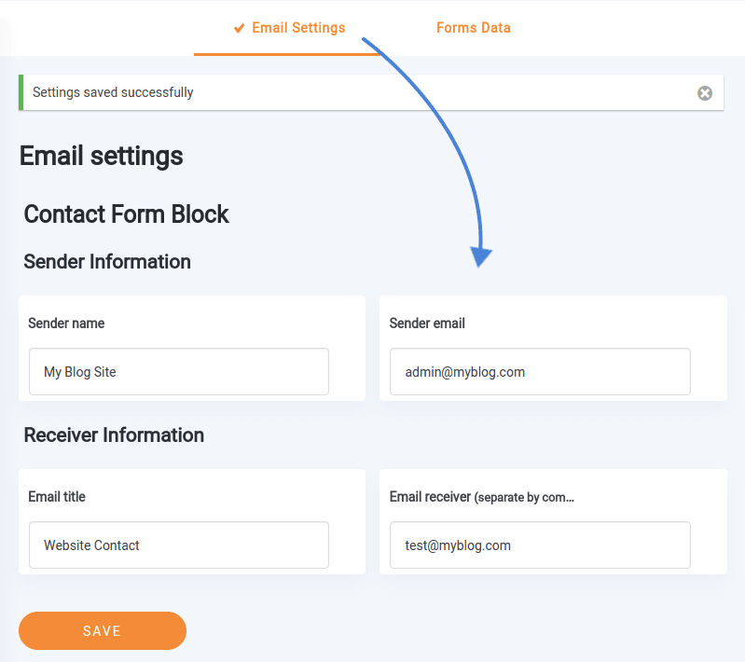
Task: Click the orange SAVE button
Action: 103,630
